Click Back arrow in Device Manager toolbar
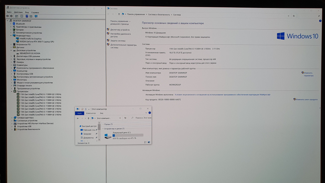This screenshot has height=183, width=325. point(7,16)
